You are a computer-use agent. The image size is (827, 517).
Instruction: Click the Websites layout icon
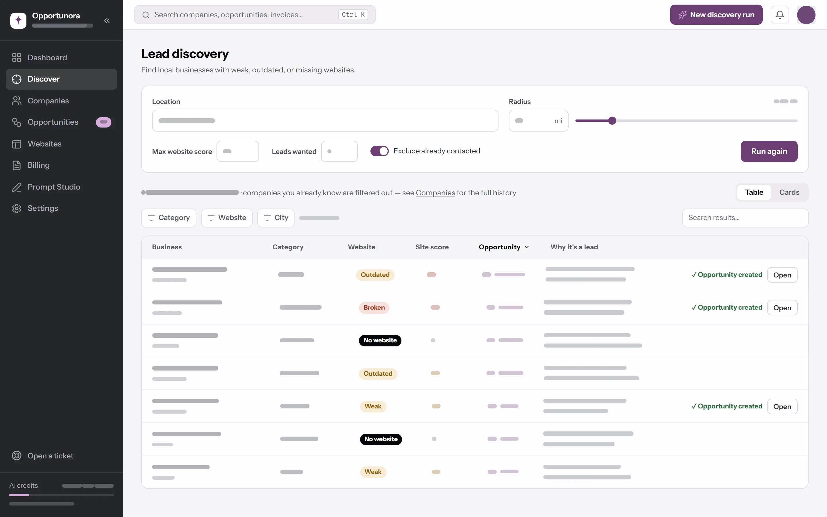click(16, 144)
